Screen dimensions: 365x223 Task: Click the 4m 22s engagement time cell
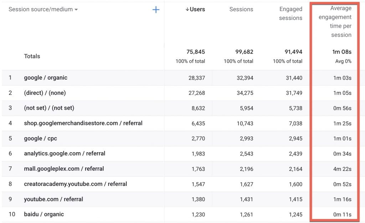pos(342,169)
